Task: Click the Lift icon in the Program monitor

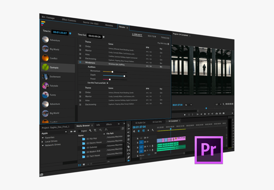Action: point(217,113)
